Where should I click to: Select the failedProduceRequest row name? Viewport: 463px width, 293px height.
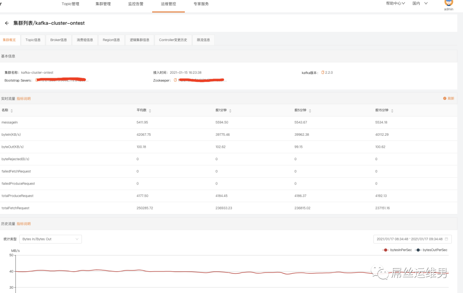18,183
